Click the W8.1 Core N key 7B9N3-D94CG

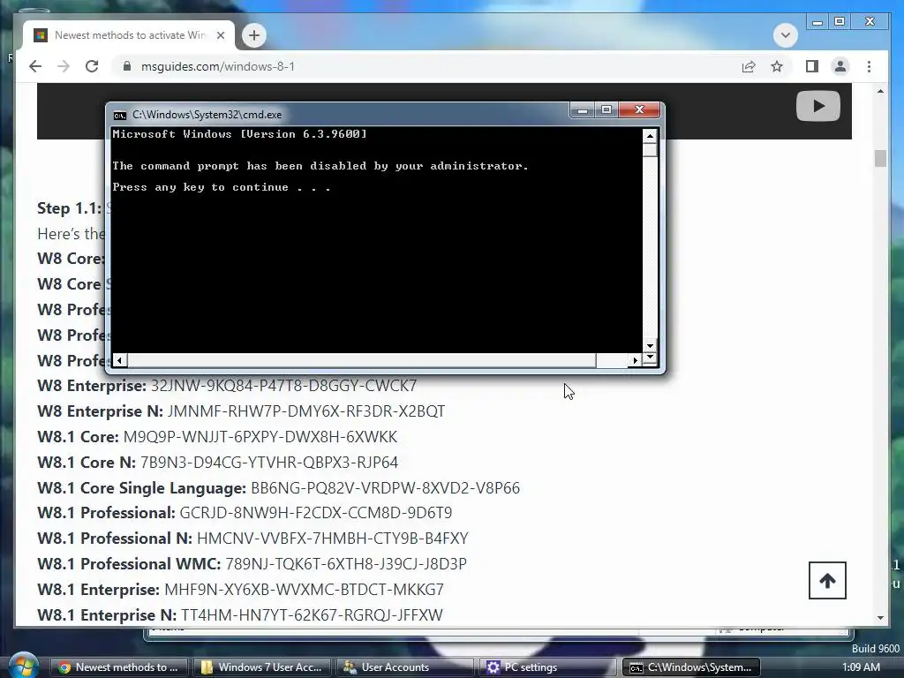pyautogui.click(x=269, y=463)
